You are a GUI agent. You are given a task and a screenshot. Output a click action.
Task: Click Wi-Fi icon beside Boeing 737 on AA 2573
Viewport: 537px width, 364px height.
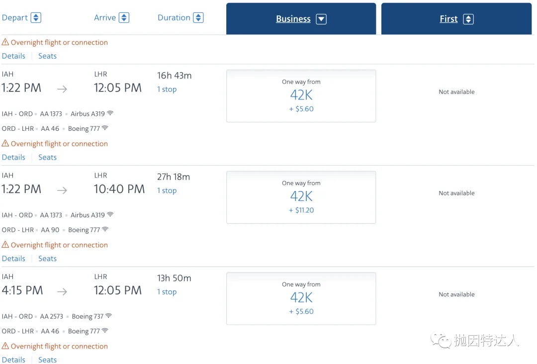tap(108, 316)
